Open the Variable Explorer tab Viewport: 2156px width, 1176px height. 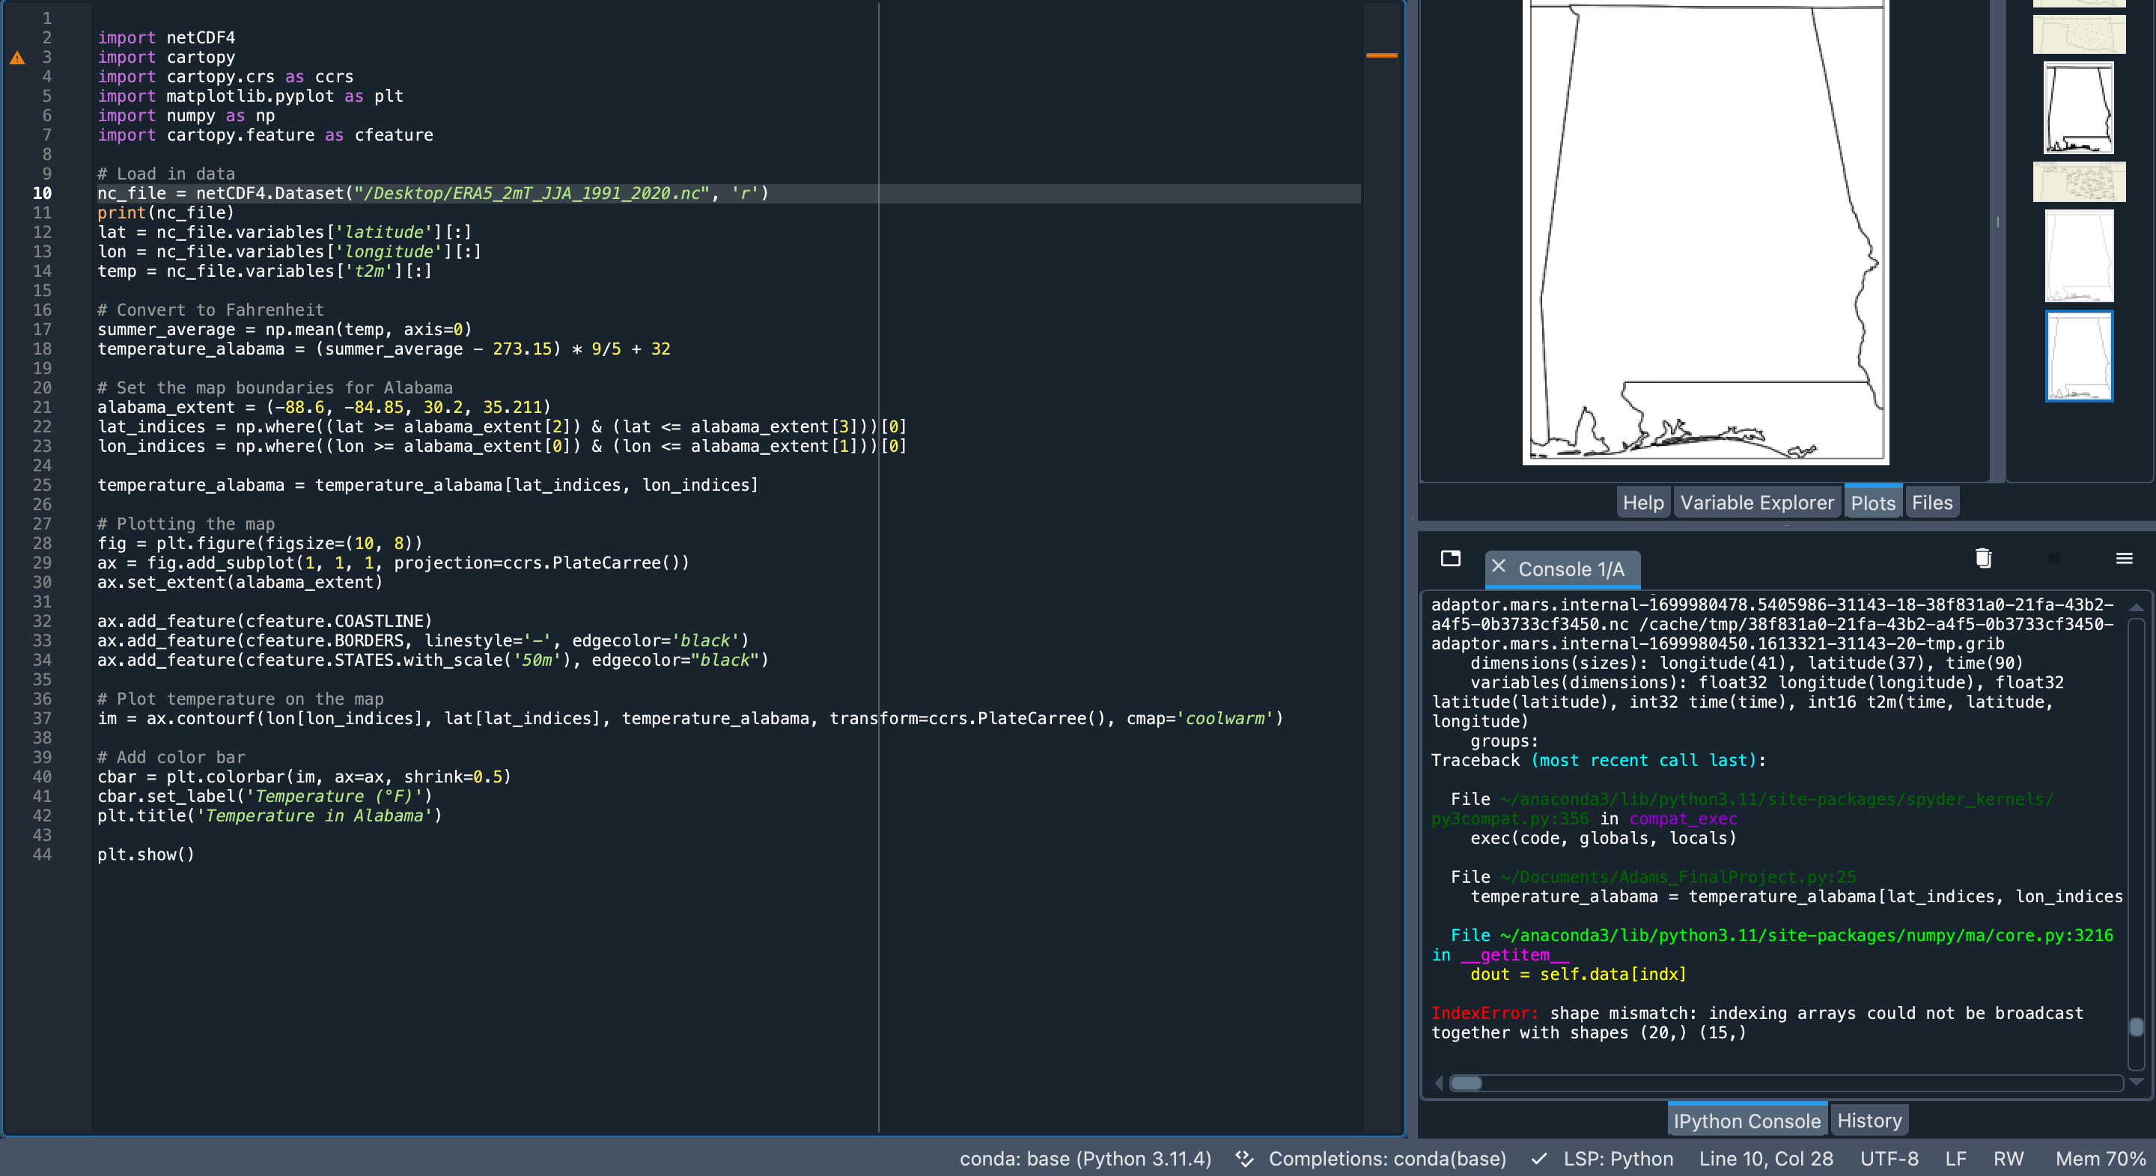pos(1756,503)
